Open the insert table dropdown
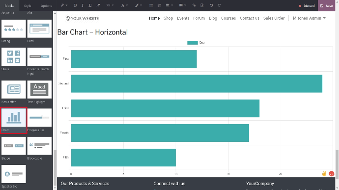The height and width of the screenshot is (190, 339). pos(182,5)
